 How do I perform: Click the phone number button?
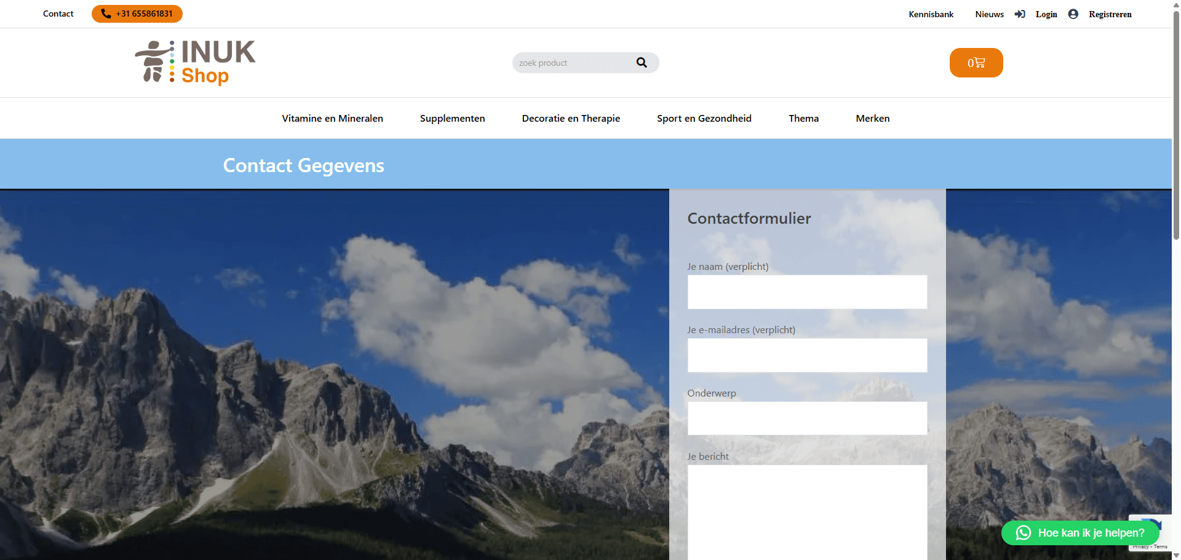click(x=137, y=14)
